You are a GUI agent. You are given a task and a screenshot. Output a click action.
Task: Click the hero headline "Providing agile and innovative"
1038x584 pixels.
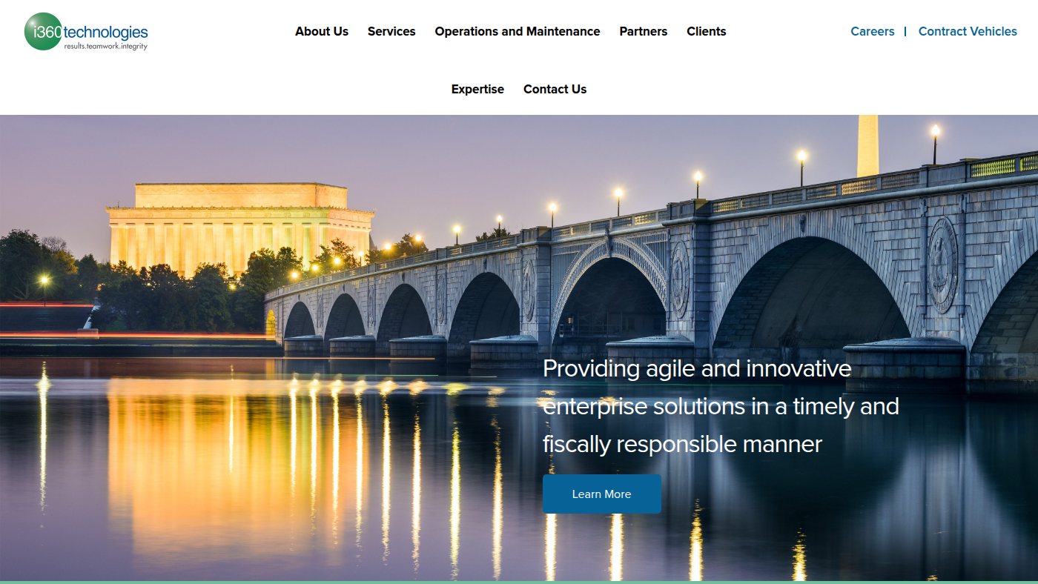coord(697,368)
